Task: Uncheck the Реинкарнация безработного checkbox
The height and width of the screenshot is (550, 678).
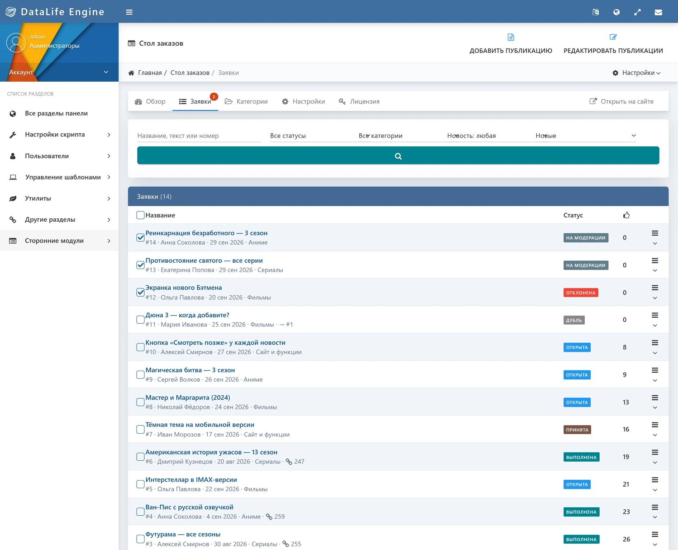Action: 140,237
